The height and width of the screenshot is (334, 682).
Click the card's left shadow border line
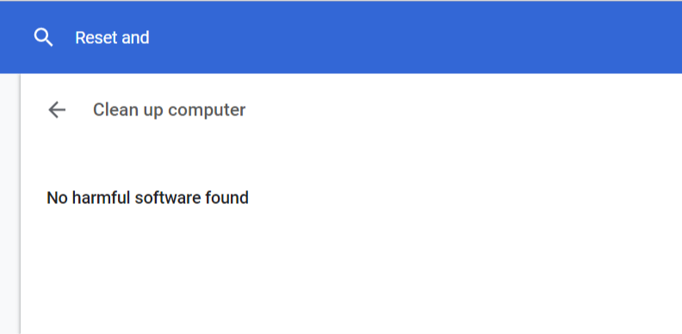pos(20,203)
